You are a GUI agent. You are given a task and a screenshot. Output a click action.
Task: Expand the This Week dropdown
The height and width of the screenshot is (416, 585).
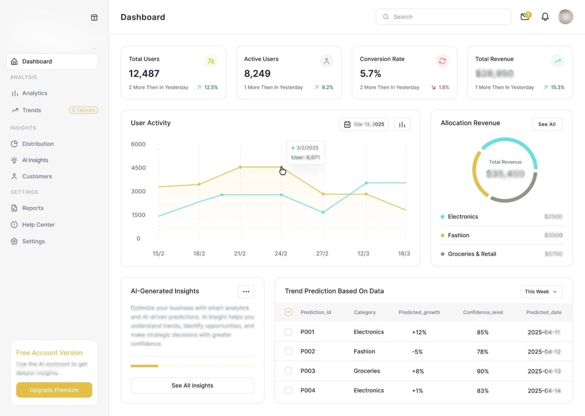click(x=541, y=292)
